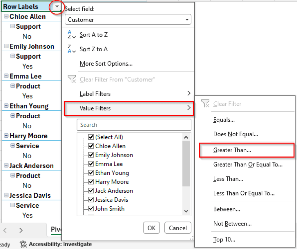Click inside the Search box

[134, 125]
